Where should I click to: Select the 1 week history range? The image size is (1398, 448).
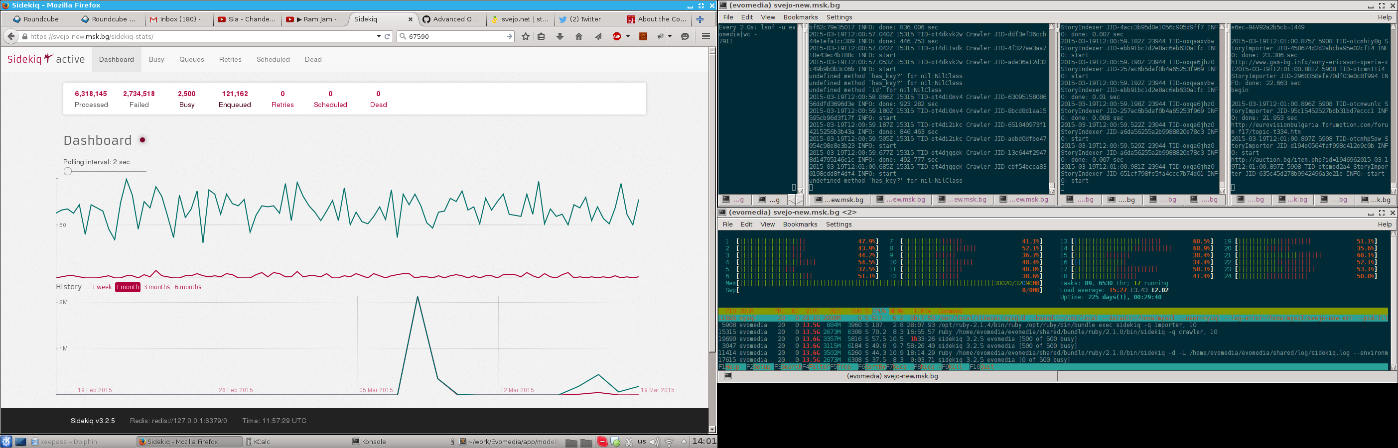click(102, 287)
